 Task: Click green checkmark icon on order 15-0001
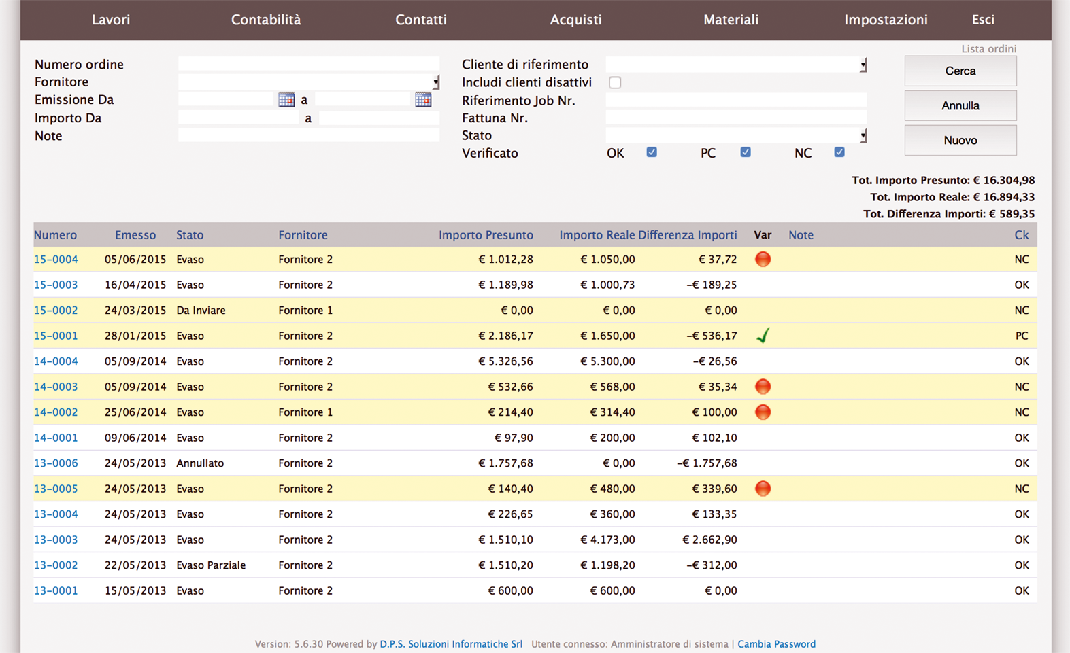pyautogui.click(x=763, y=336)
